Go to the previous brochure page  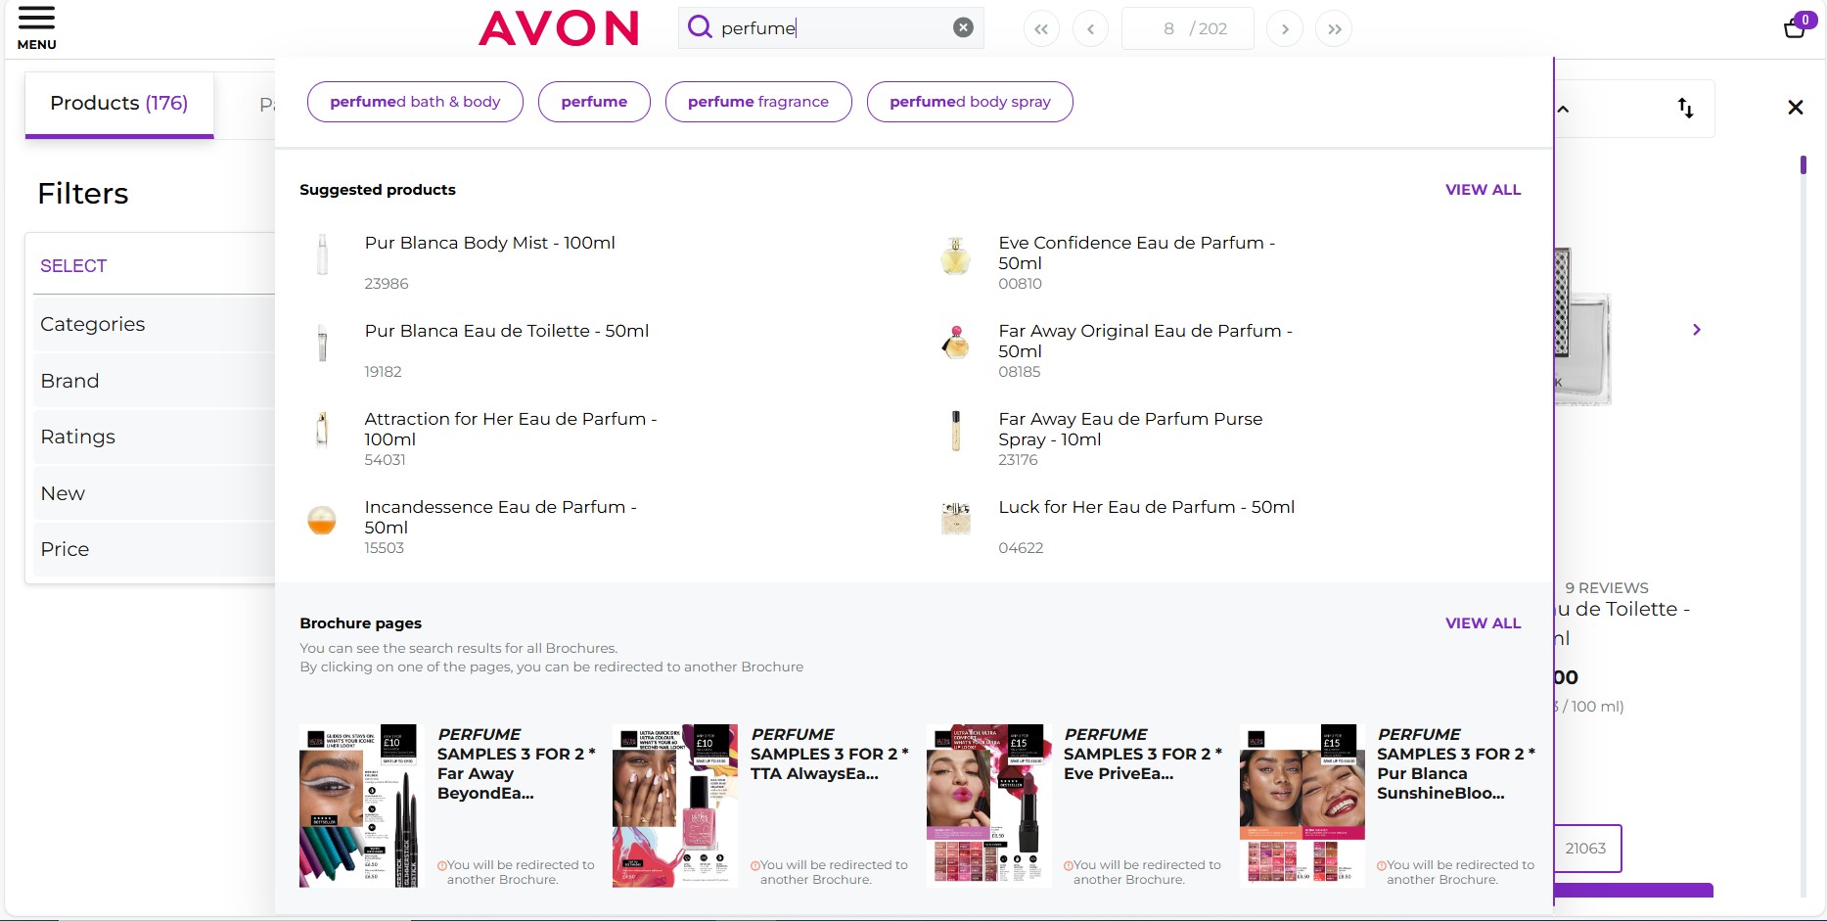(x=1089, y=28)
